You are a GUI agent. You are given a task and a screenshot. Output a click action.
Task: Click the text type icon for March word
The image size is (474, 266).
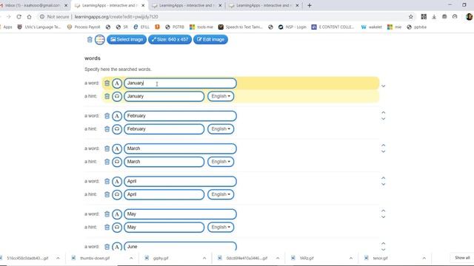point(117,149)
